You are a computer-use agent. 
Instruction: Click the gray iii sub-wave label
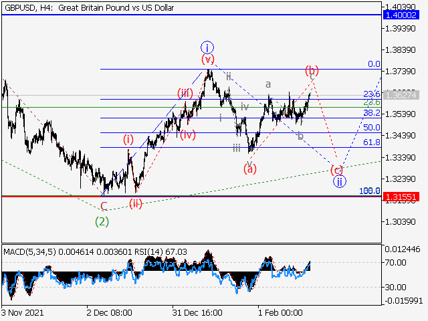236,148
